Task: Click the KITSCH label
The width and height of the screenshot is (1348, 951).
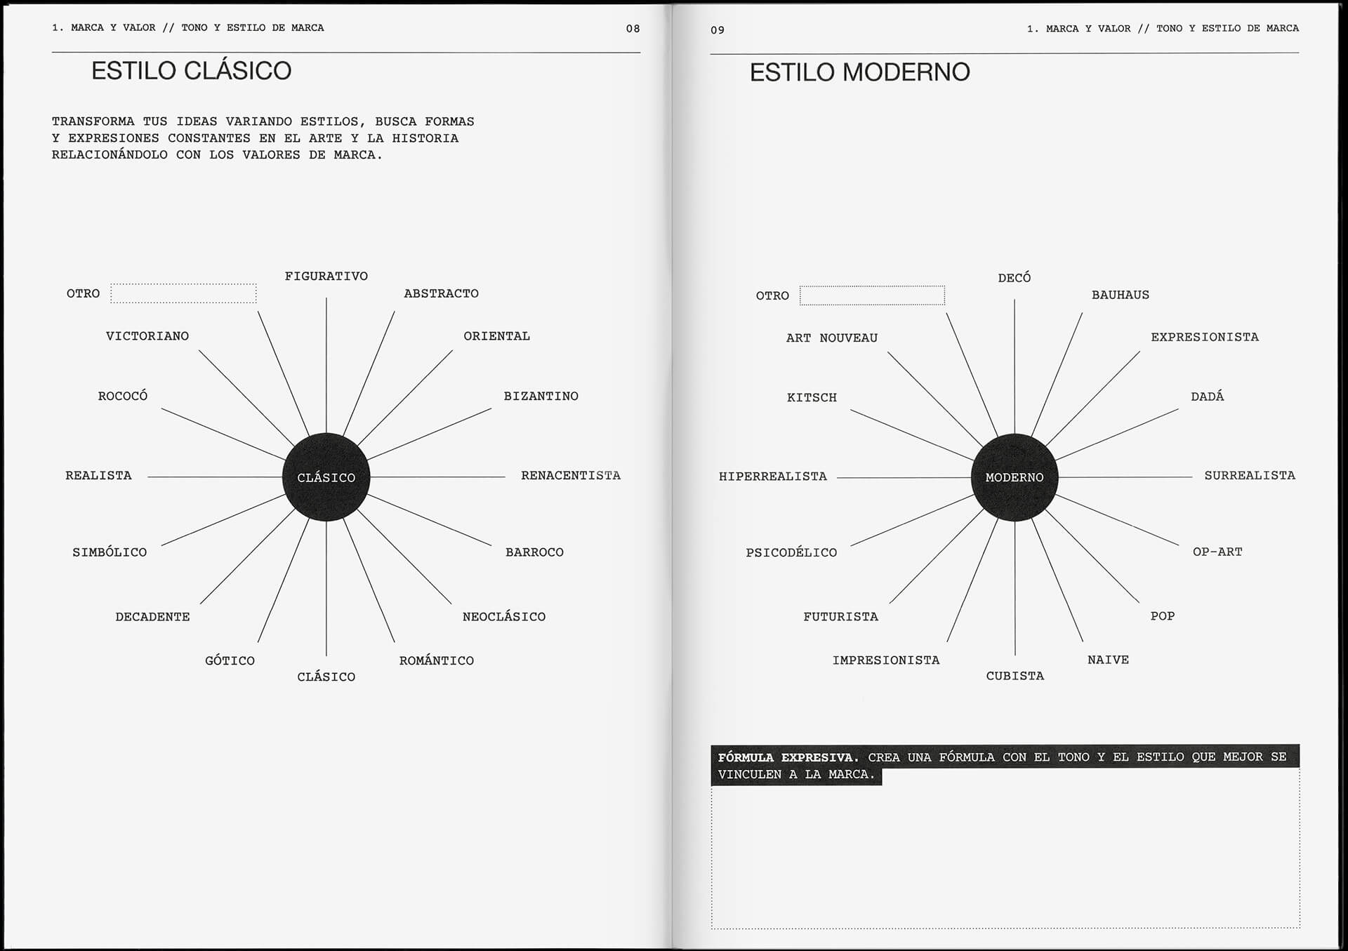Action: (812, 398)
